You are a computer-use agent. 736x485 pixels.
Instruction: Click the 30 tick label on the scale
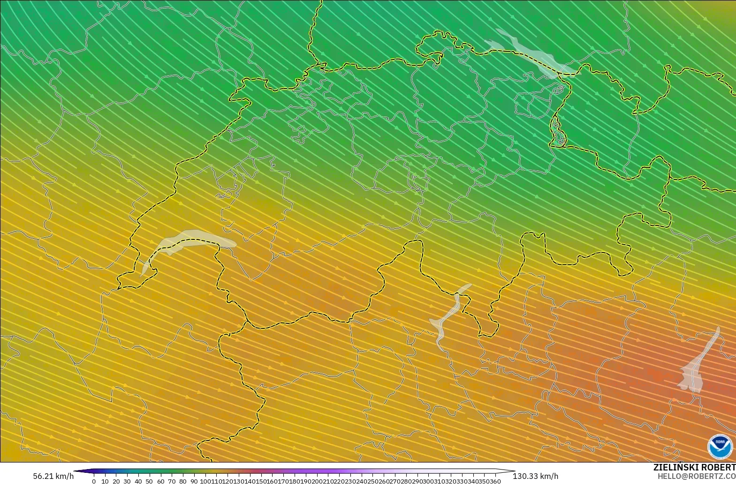pyautogui.click(x=127, y=481)
